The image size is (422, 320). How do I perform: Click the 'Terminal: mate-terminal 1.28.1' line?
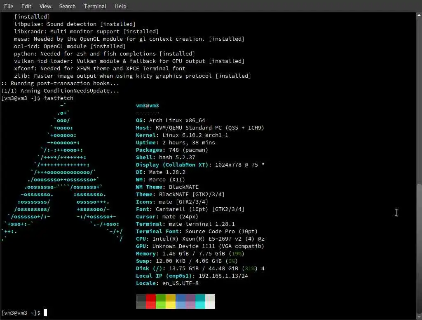185,224
